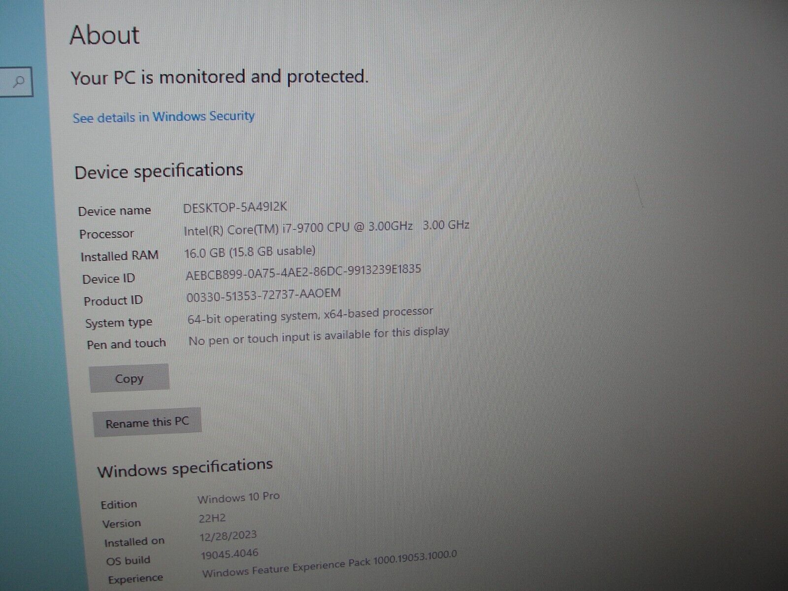Select 'Your PC is monitored and protected.' text
Viewport: 788px width, 591px height.
[220, 77]
